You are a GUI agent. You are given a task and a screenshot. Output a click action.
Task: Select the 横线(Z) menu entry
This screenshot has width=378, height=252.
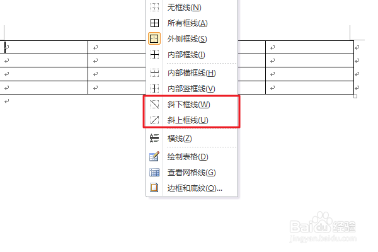point(180,139)
